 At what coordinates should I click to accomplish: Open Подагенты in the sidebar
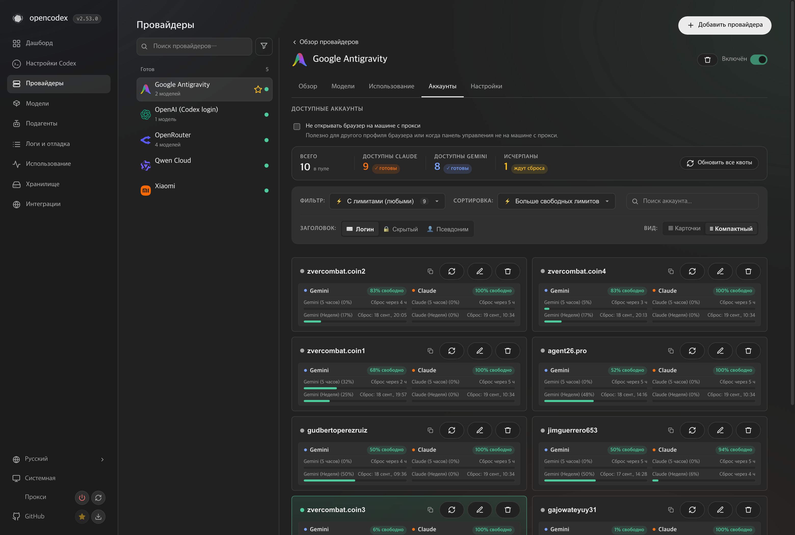[58, 124]
